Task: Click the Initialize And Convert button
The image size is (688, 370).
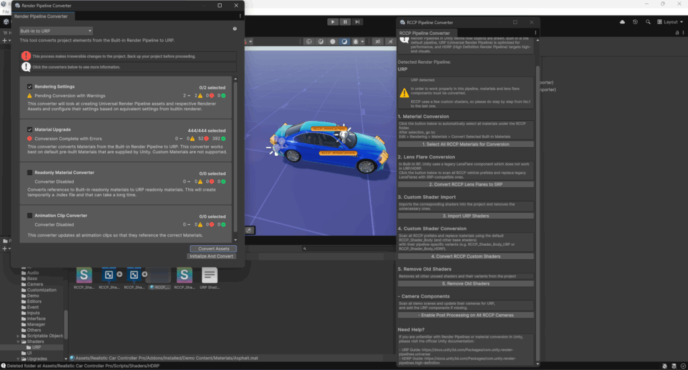Action: pos(212,257)
